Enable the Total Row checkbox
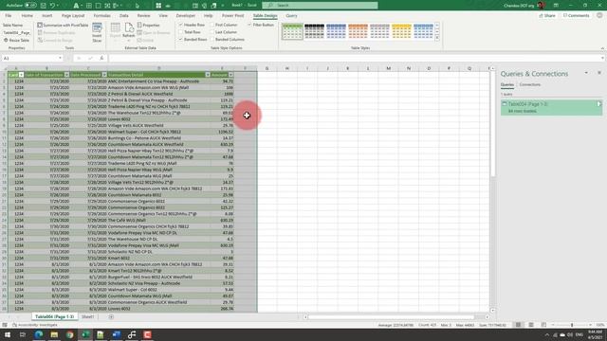This screenshot has width=607, height=341. (181, 32)
